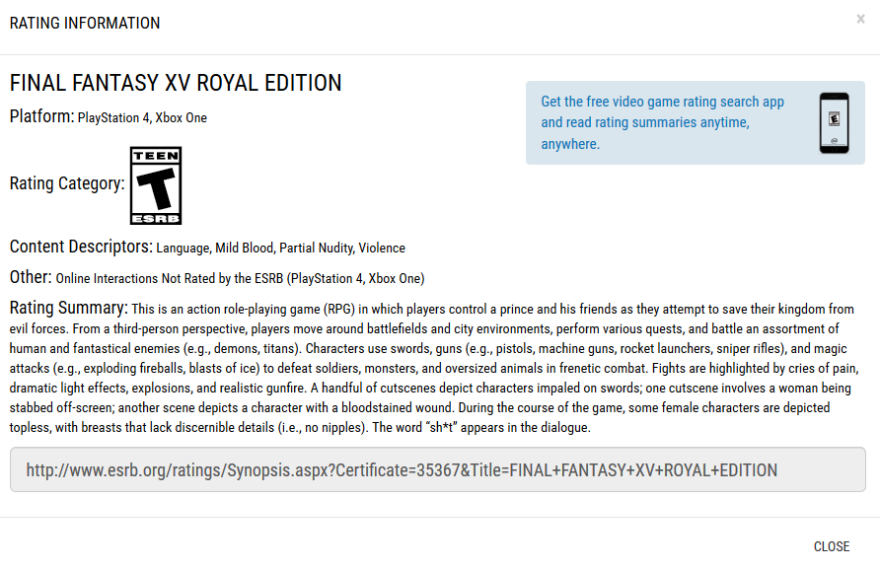Dismiss dialog with the X icon
This screenshot has height=569, width=880.
point(860,19)
